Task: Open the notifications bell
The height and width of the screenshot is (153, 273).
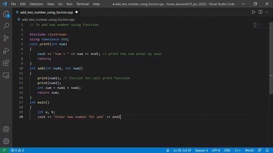Action: click(x=267, y=150)
